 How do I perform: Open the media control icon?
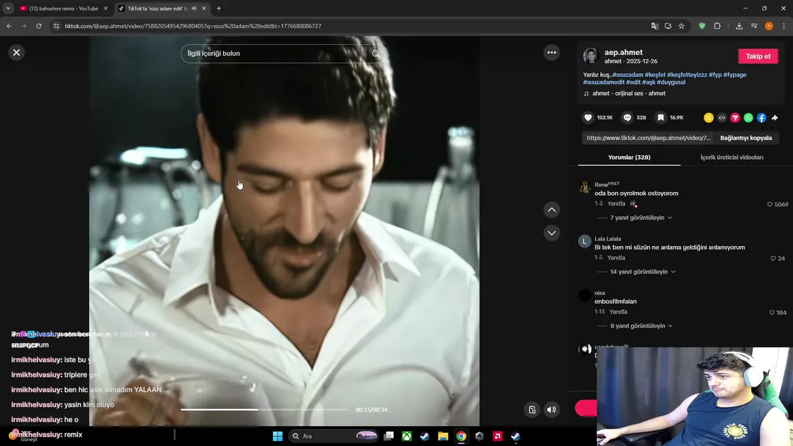[x=754, y=26]
